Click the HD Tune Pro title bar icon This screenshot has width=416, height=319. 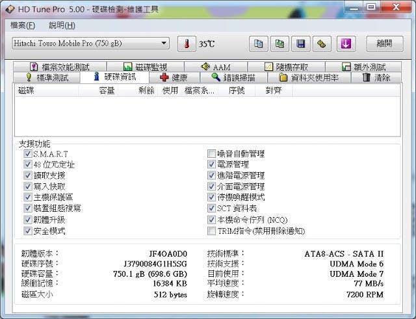pyautogui.click(x=10, y=9)
